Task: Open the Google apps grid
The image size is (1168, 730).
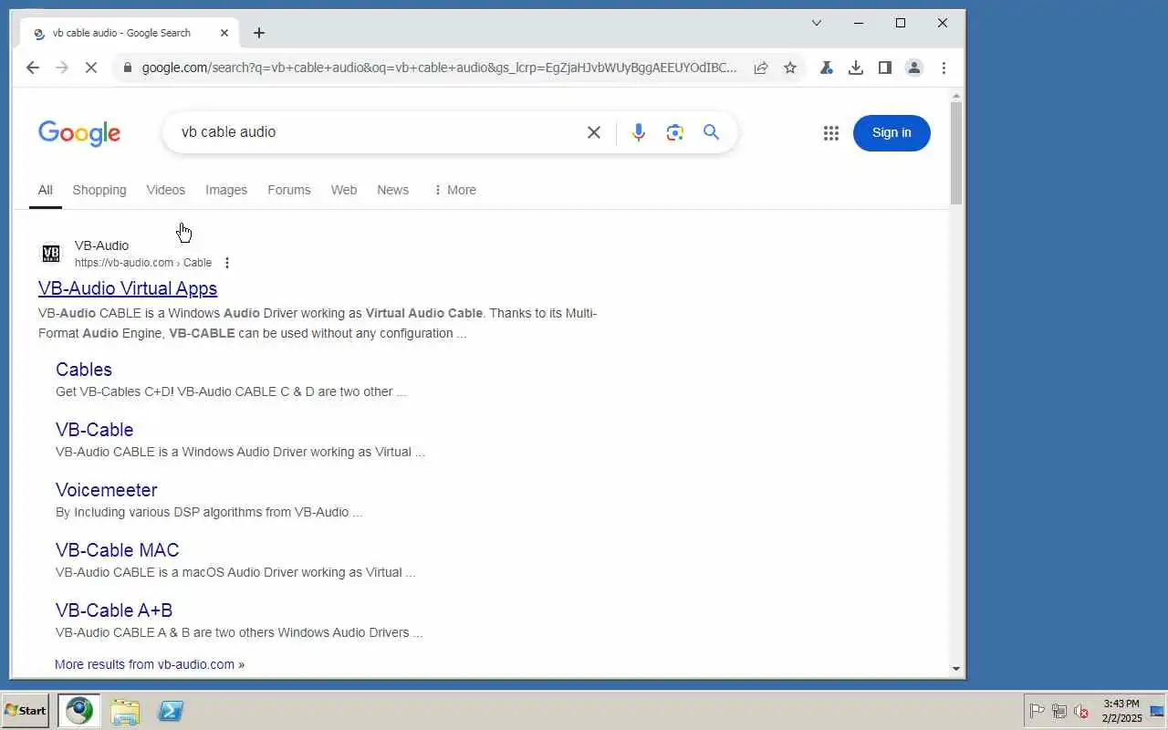Action: pos(831,133)
